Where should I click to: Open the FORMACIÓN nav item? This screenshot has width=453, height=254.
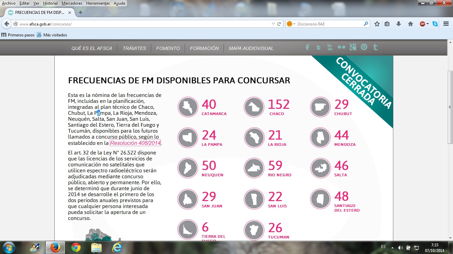click(204, 48)
